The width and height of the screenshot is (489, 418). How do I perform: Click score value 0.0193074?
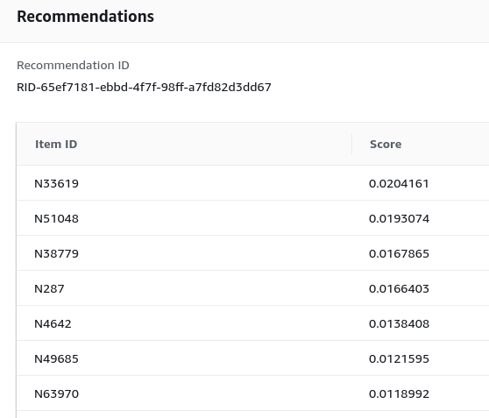click(x=399, y=218)
